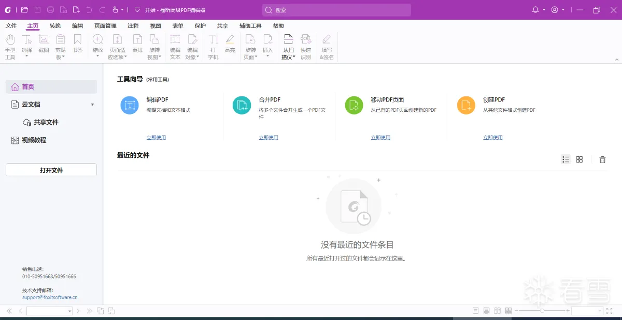Image resolution: width=622 pixels, height=320 pixels.
Task: Click 立即使用 under 编辑PDF
Action: [156, 138]
